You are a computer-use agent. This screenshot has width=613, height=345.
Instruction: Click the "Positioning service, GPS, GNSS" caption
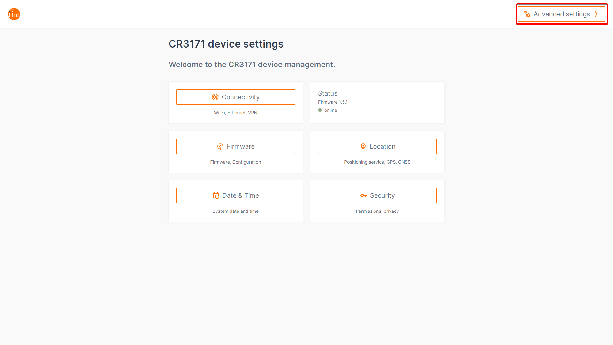pyautogui.click(x=377, y=162)
